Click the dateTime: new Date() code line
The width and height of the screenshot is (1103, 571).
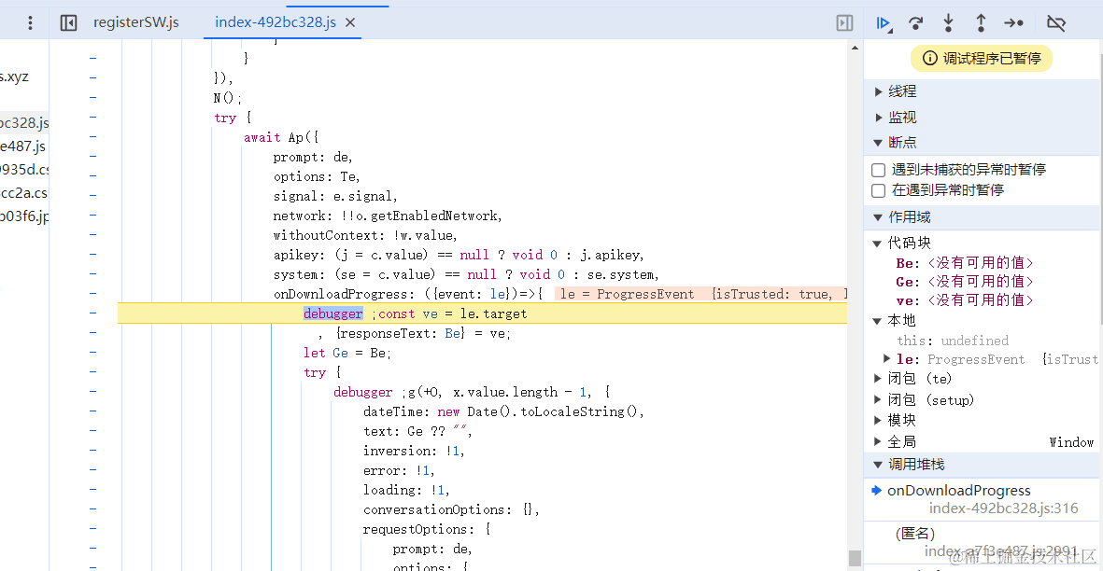(503, 411)
